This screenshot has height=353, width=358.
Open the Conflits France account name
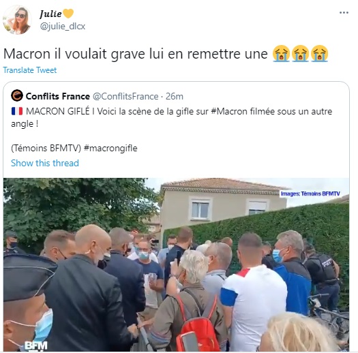click(x=58, y=96)
